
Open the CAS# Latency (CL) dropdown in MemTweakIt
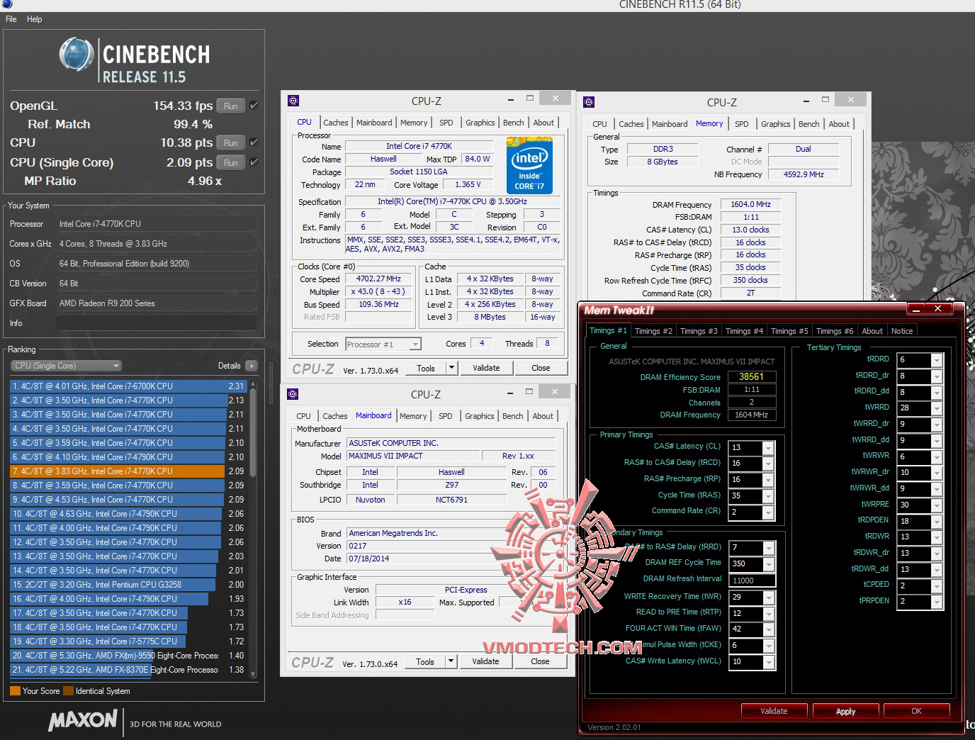pyautogui.click(x=767, y=448)
